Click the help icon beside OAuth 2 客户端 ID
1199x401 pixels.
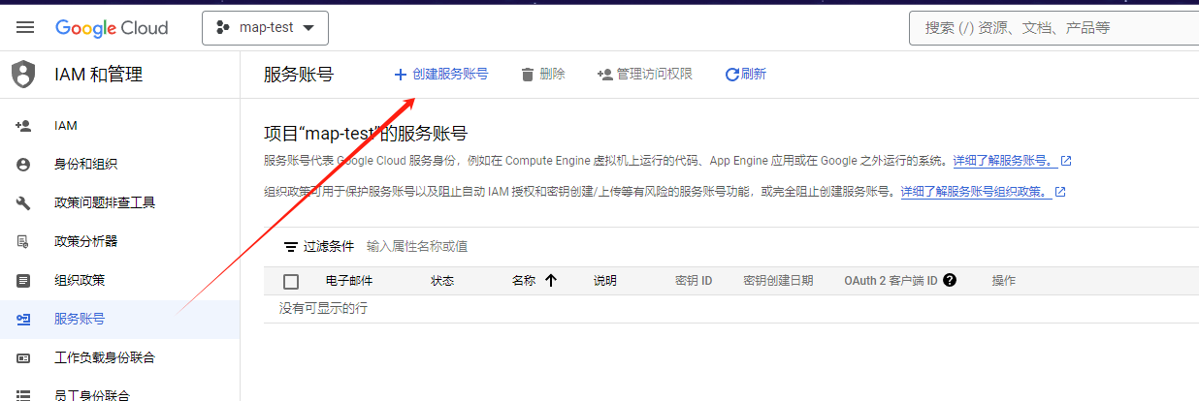coord(950,281)
